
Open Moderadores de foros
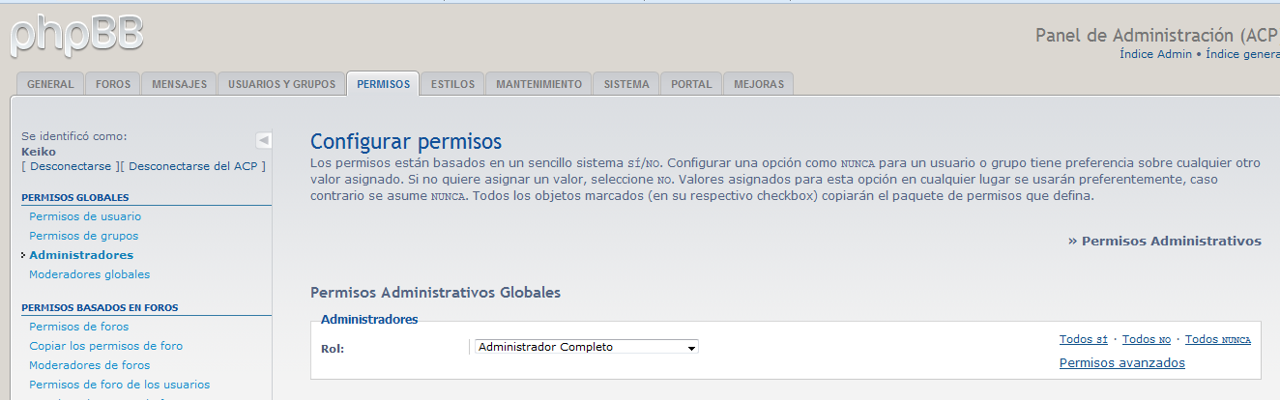pyautogui.click(x=90, y=365)
